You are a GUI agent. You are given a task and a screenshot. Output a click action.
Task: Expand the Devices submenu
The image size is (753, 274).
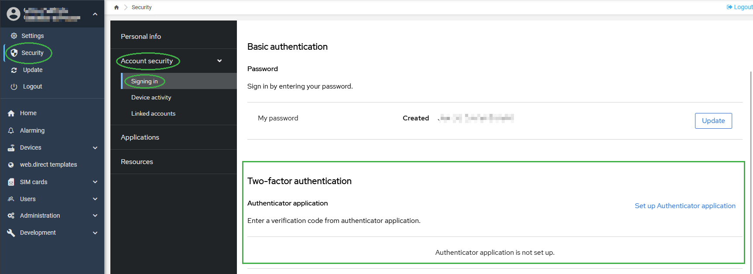point(95,147)
